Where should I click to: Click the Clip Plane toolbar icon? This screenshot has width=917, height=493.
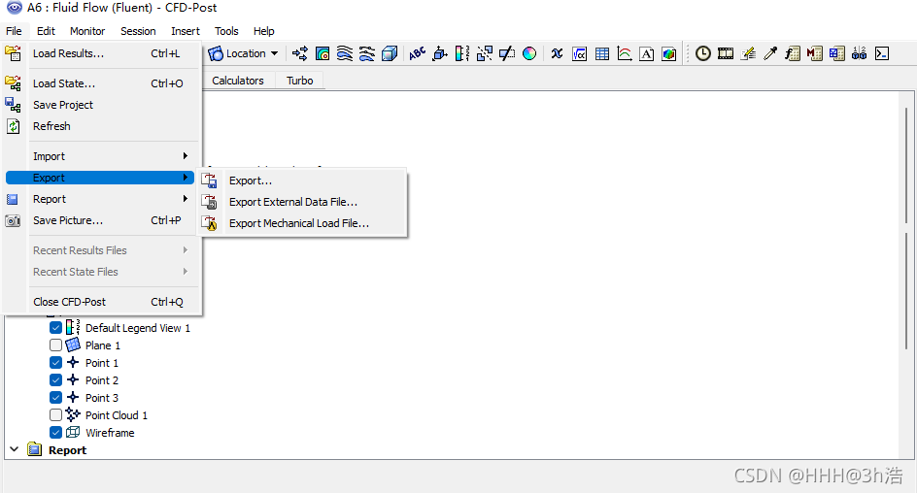(x=506, y=53)
